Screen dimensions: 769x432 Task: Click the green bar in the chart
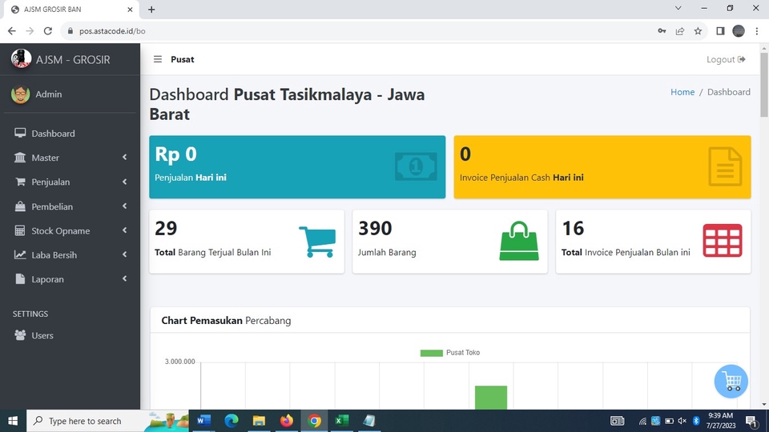coord(491,398)
